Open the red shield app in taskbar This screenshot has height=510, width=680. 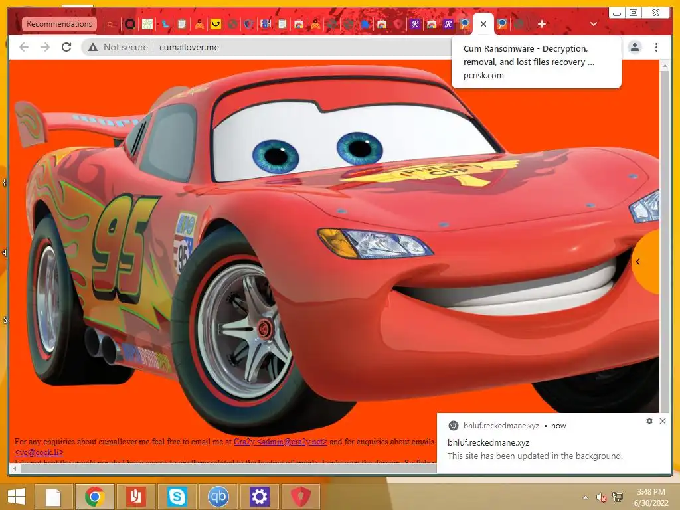tap(301, 497)
